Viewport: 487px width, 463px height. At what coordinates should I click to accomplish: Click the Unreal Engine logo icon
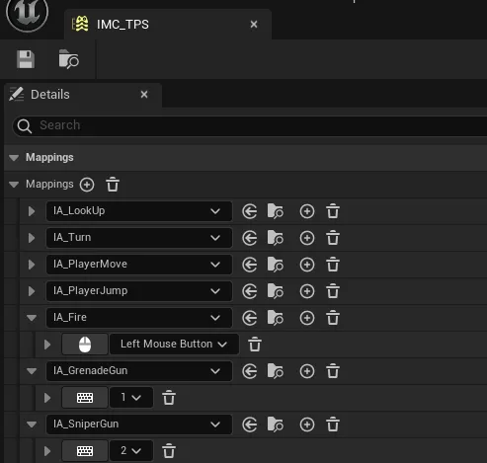[27, 12]
